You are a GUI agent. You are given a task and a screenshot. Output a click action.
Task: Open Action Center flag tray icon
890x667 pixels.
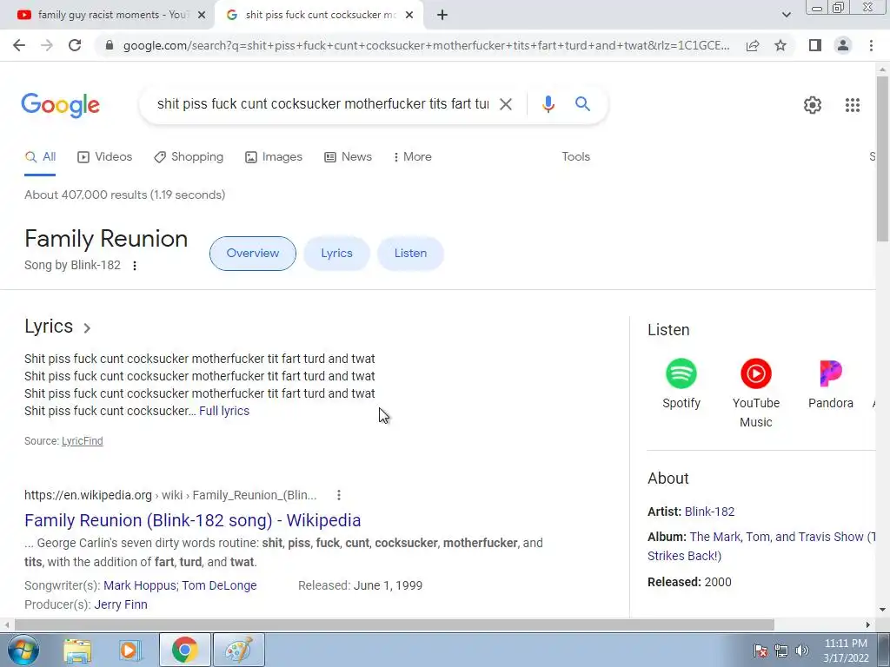[760, 650]
